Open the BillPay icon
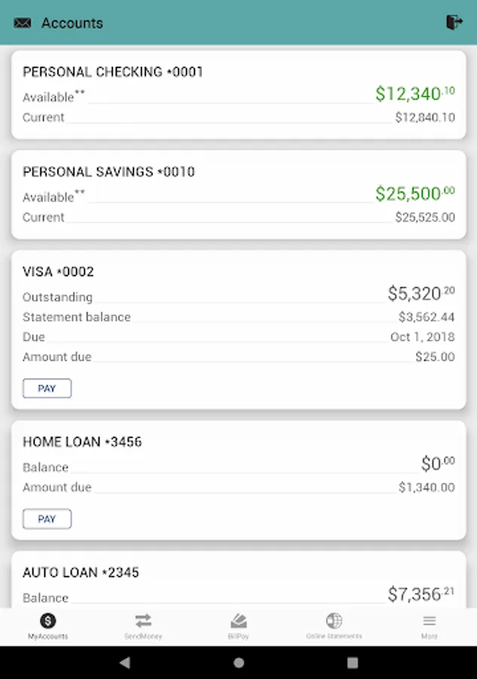Image resolution: width=477 pixels, height=679 pixels. [238, 621]
